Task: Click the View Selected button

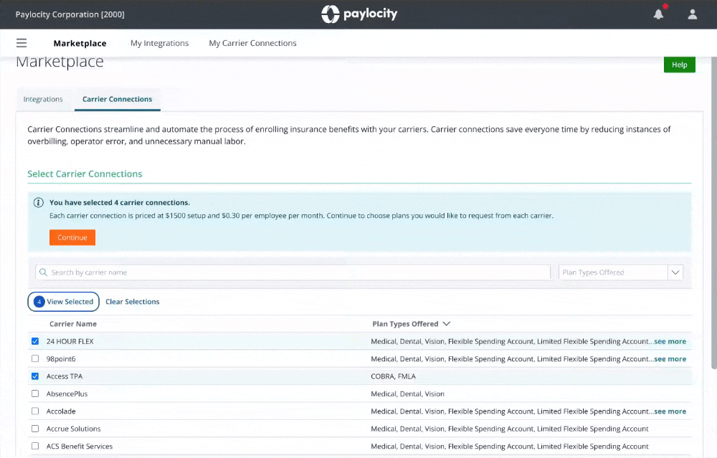Action: click(x=64, y=302)
